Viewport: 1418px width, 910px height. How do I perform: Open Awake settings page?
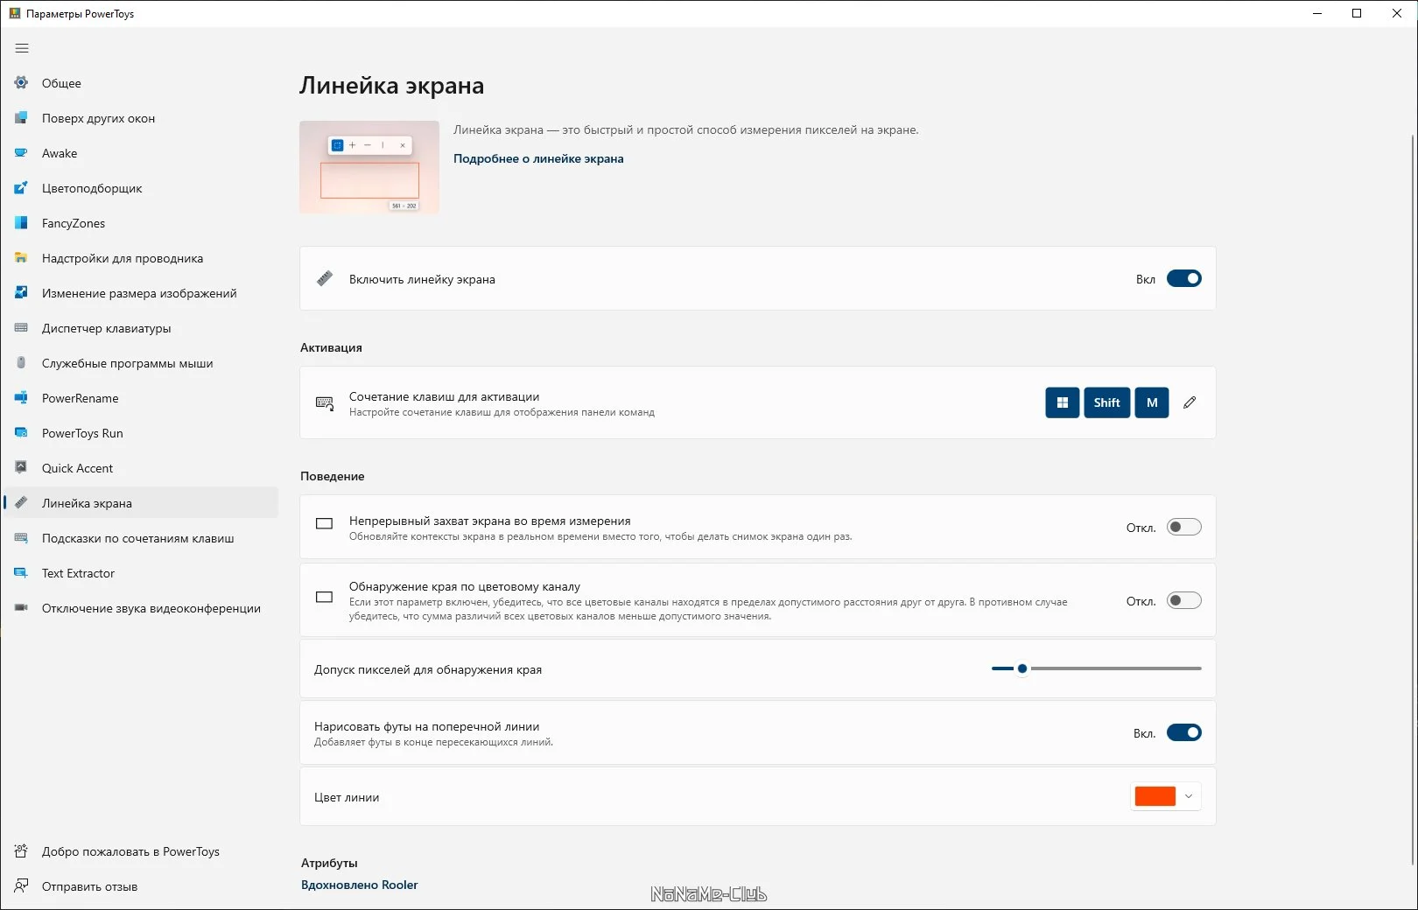[x=142, y=153]
